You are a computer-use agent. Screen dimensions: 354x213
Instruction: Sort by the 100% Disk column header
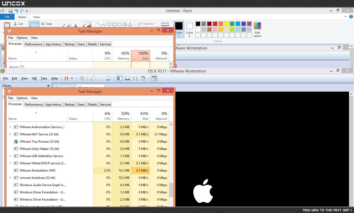(140, 56)
